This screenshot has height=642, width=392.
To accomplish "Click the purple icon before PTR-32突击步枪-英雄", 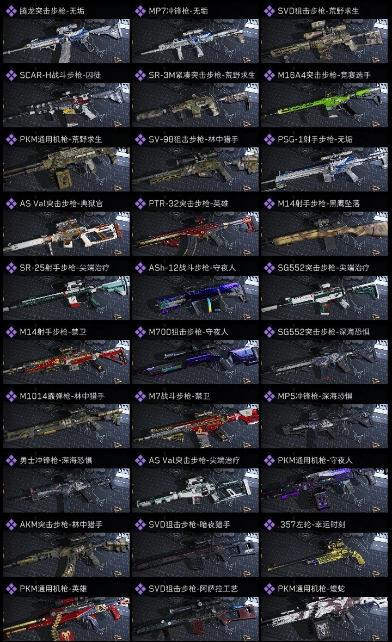I will pos(140,203).
